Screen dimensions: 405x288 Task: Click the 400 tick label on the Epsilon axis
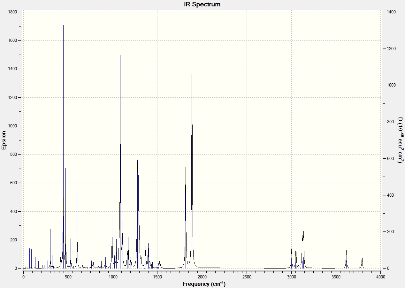tap(14, 212)
